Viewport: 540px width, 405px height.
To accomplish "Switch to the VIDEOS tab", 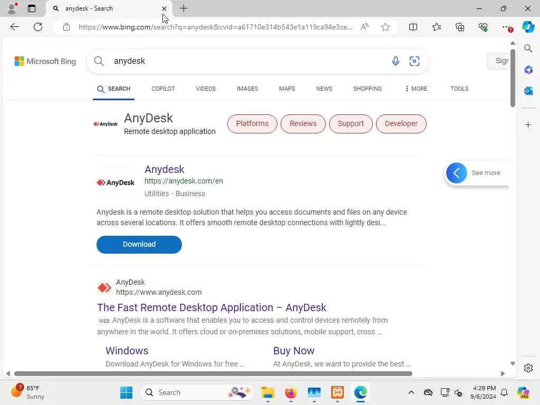I will point(206,89).
